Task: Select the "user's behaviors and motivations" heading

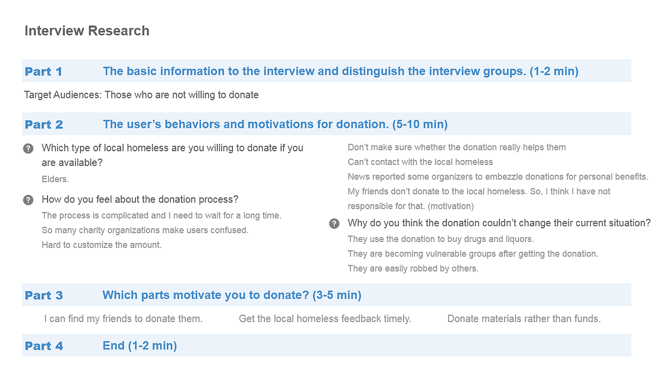Action: (x=275, y=124)
